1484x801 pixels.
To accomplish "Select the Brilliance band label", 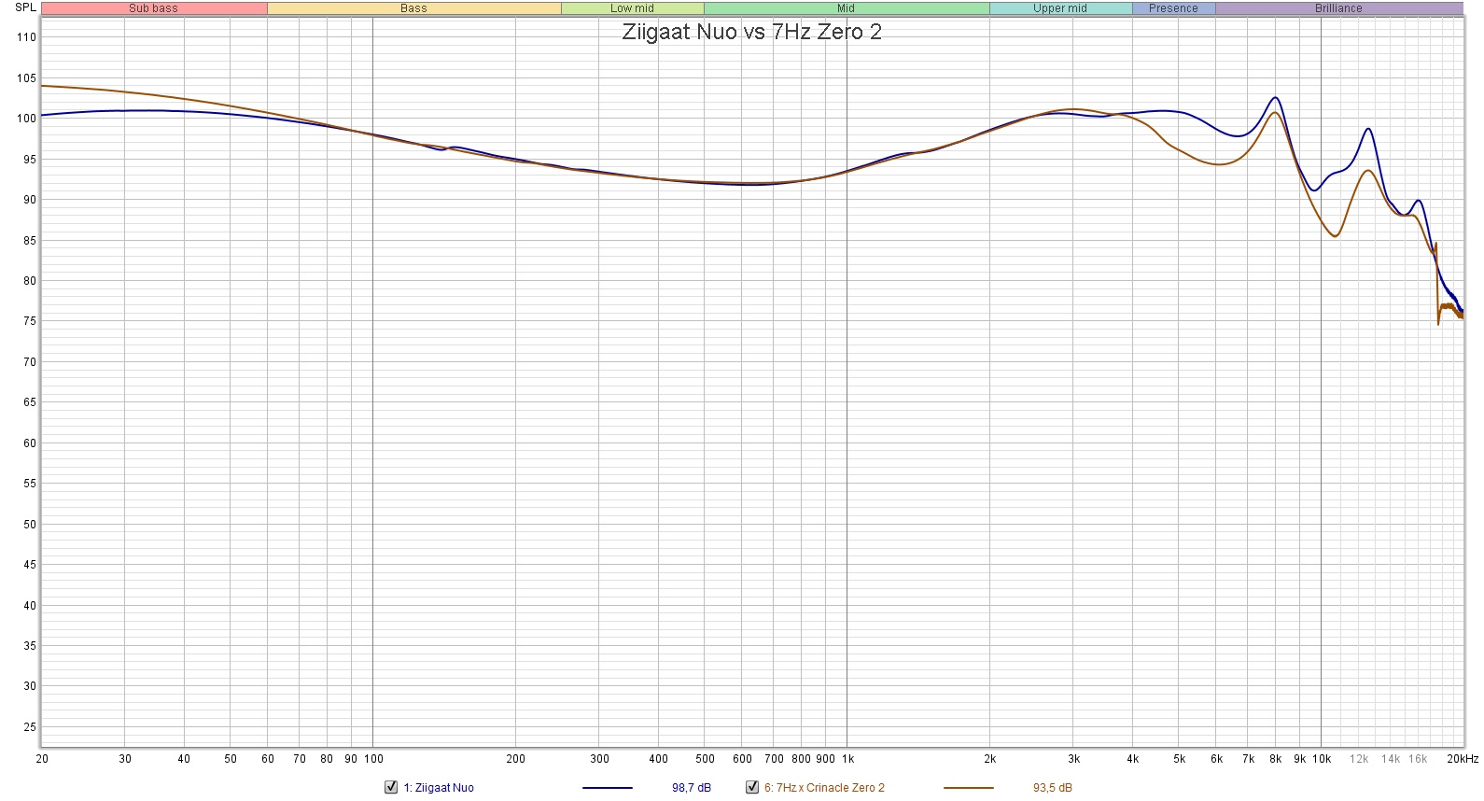I will (x=1338, y=8).
